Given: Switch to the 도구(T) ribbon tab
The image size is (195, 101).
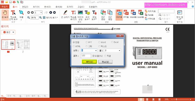Looking at the screenshot, I should (x=70, y=7).
